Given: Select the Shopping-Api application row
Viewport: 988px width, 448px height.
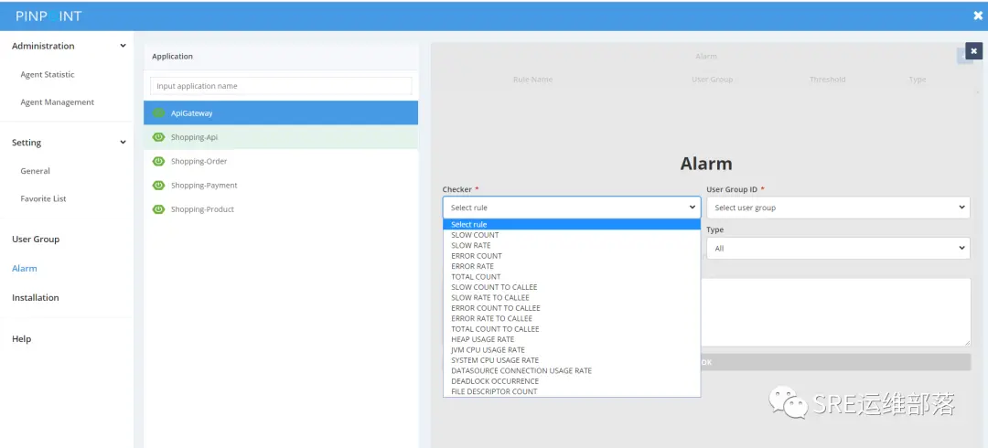Looking at the screenshot, I should point(281,137).
